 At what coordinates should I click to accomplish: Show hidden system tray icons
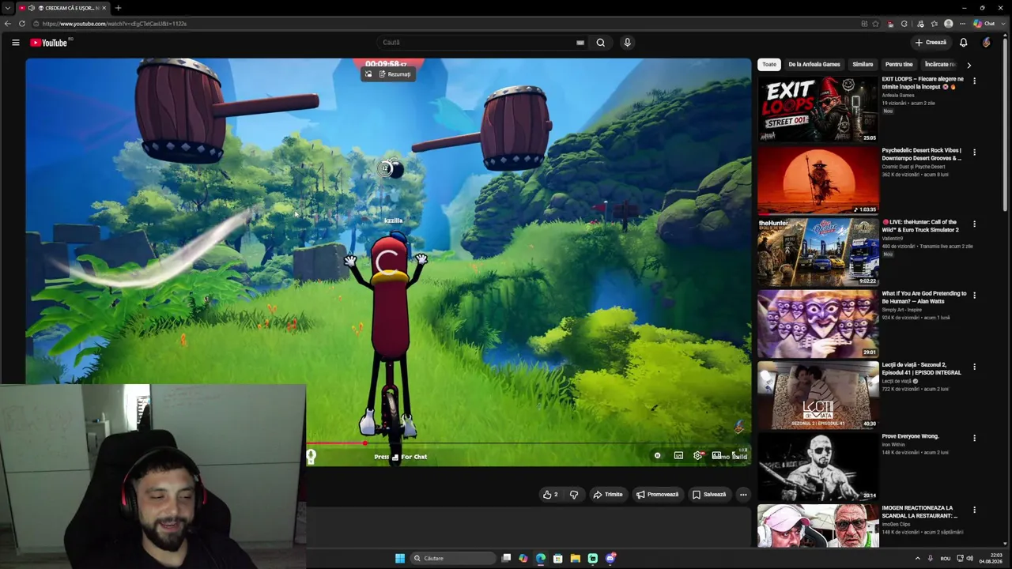[917, 558]
